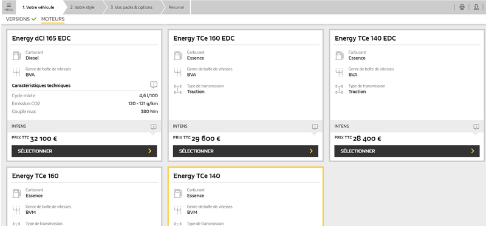
Task: Open the hamburger MENU button
Action: [x=9, y=7]
